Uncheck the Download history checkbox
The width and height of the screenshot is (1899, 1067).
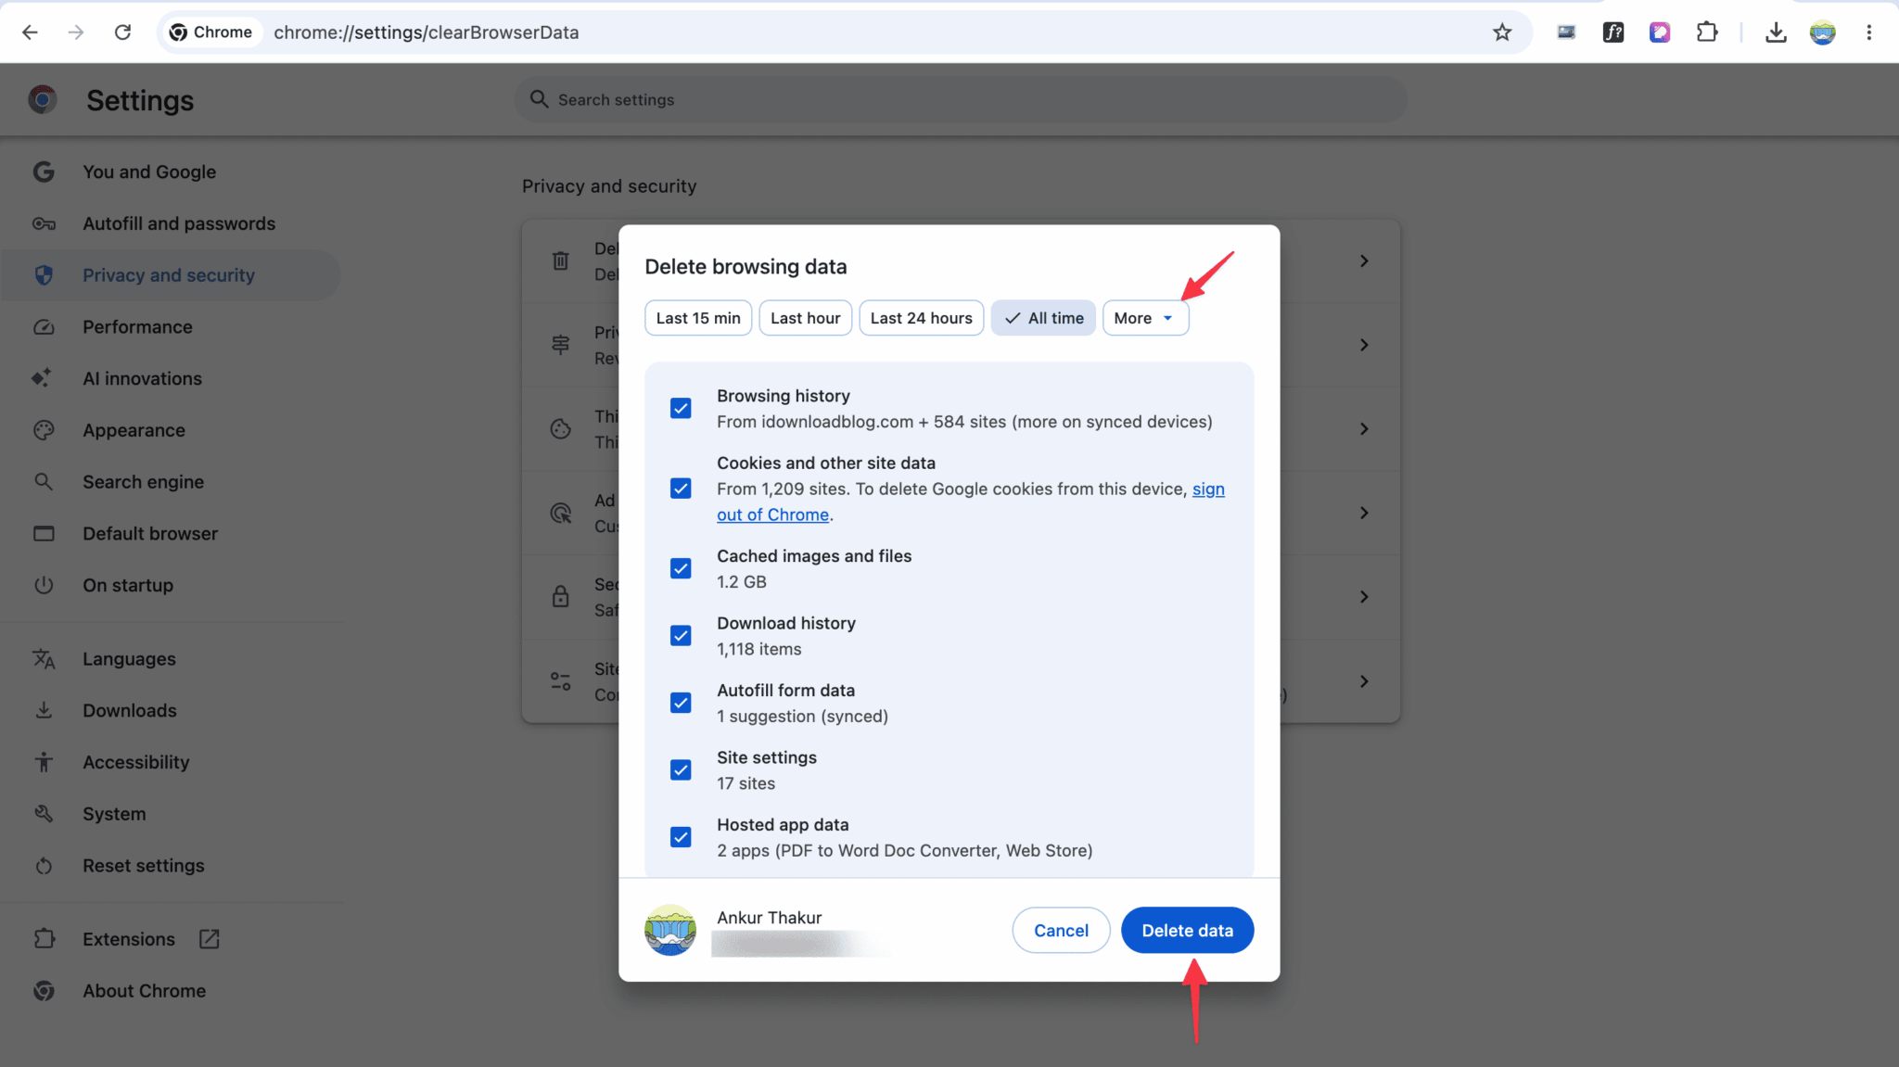click(x=681, y=635)
